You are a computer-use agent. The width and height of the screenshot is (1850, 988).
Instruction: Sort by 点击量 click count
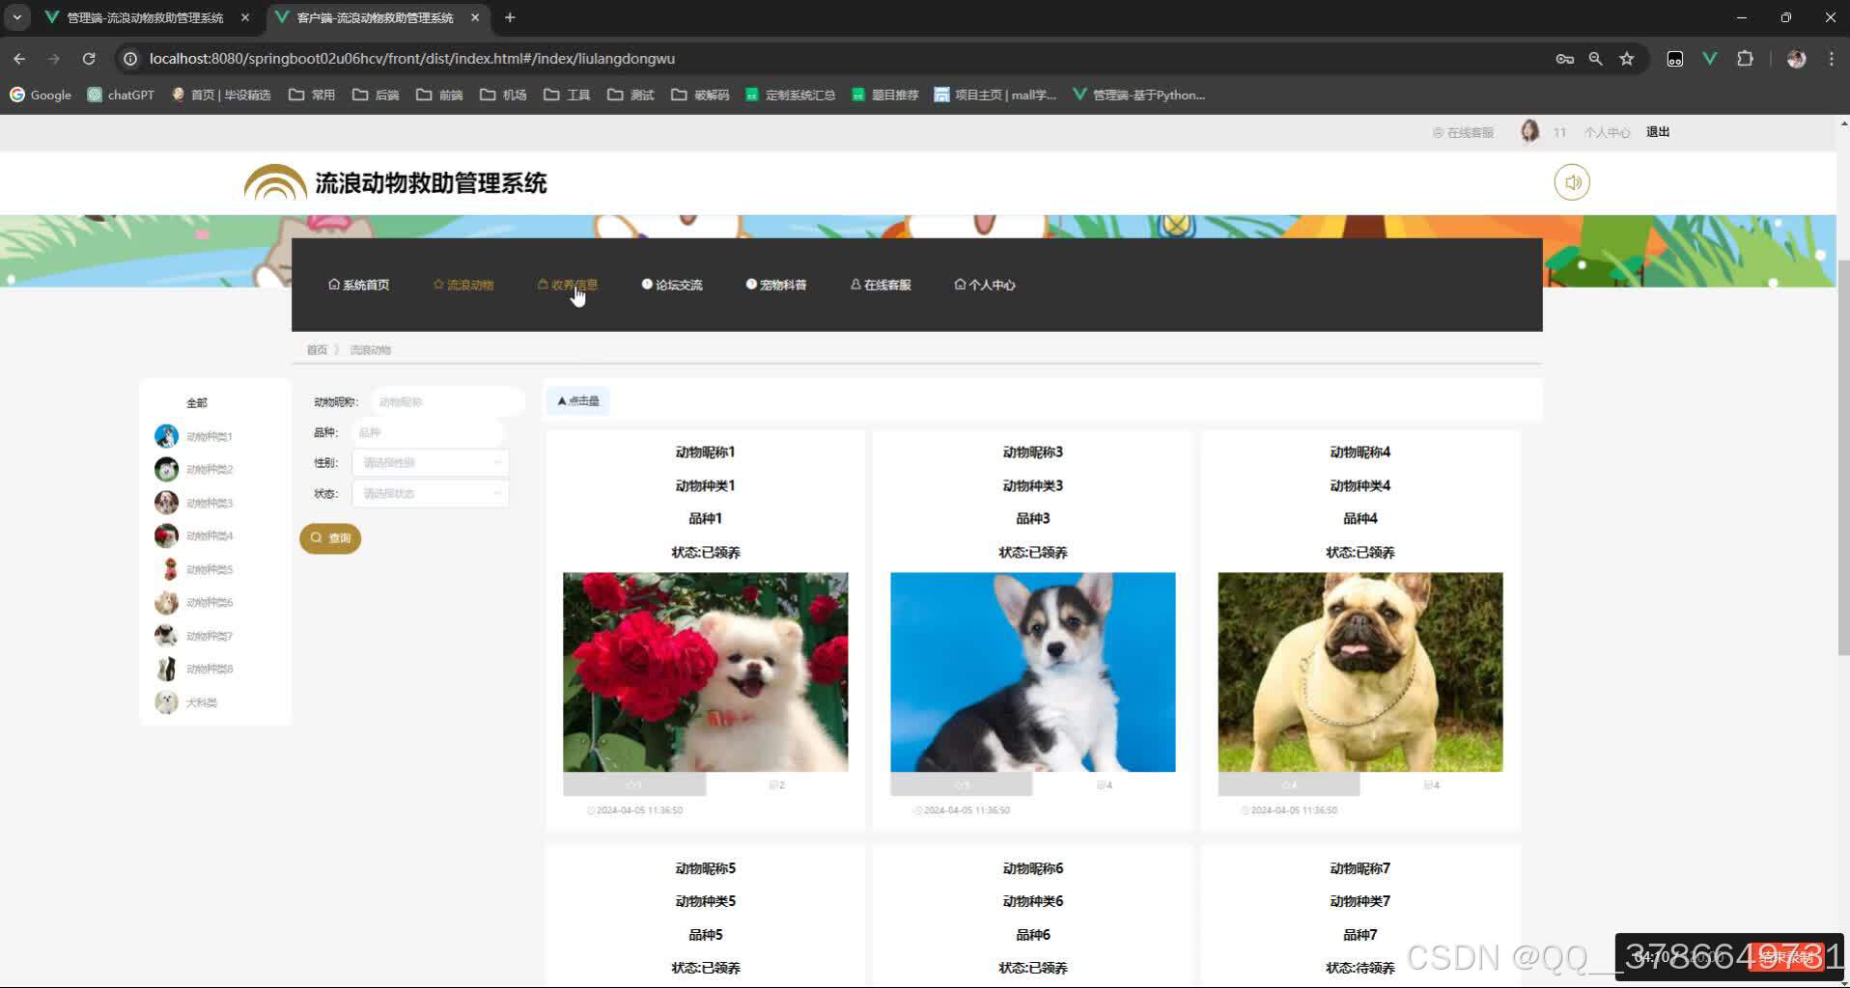pos(578,401)
